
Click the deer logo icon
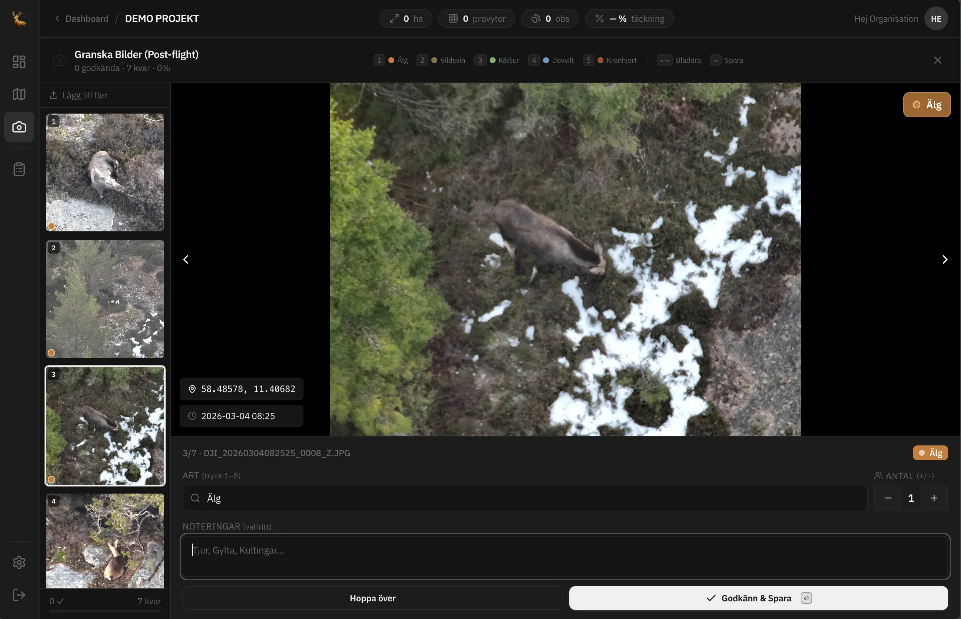coord(19,19)
